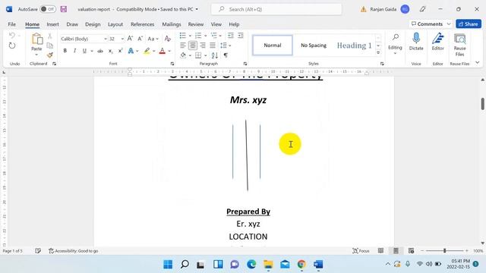Click the Copy icon
This screenshot has height=273, width=486.
[49, 45]
